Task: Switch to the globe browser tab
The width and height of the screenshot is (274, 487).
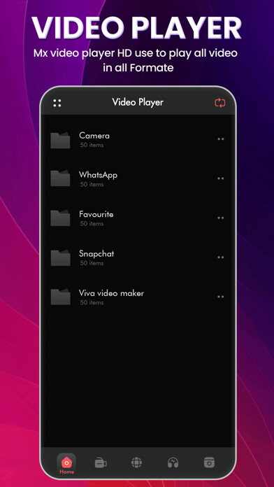Action: click(x=136, y=463)
